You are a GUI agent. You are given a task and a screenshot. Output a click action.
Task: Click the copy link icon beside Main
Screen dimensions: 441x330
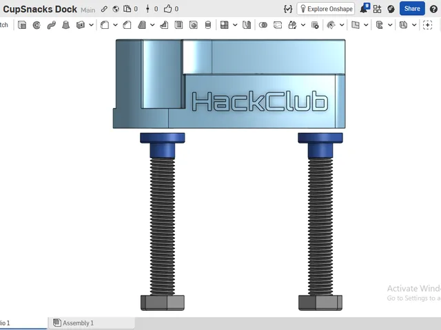pos(104,9)
